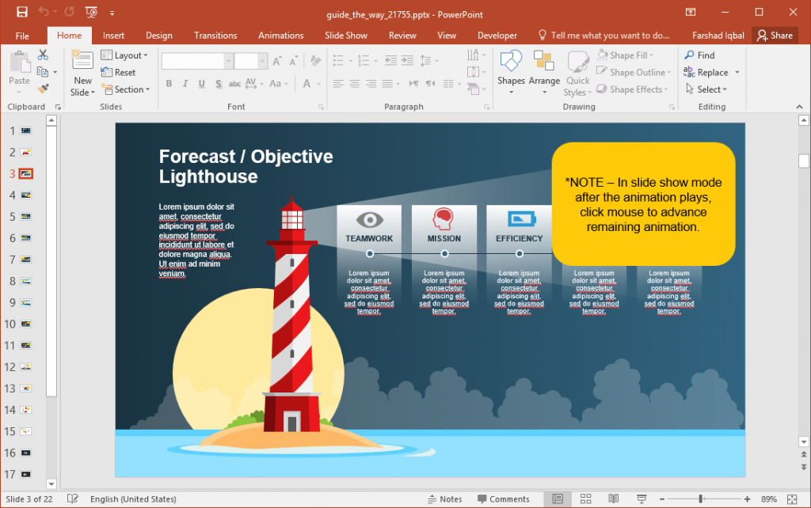This screenshot has height=508, width=811.
Task: Open Reading View from the status bar
Action: 614,499
